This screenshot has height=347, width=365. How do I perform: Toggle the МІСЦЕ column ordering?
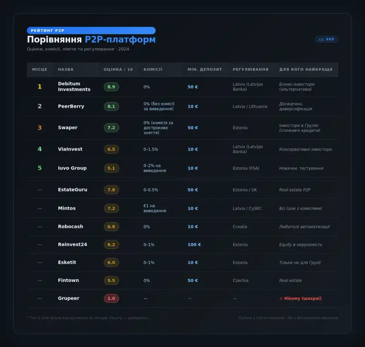(x=39, y=69)
